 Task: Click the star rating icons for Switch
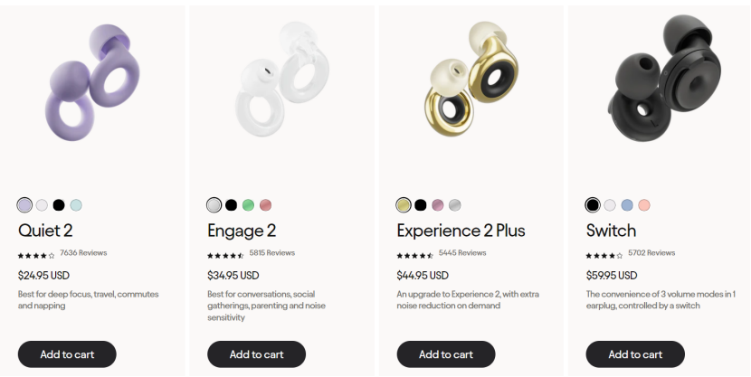point(604,255)
